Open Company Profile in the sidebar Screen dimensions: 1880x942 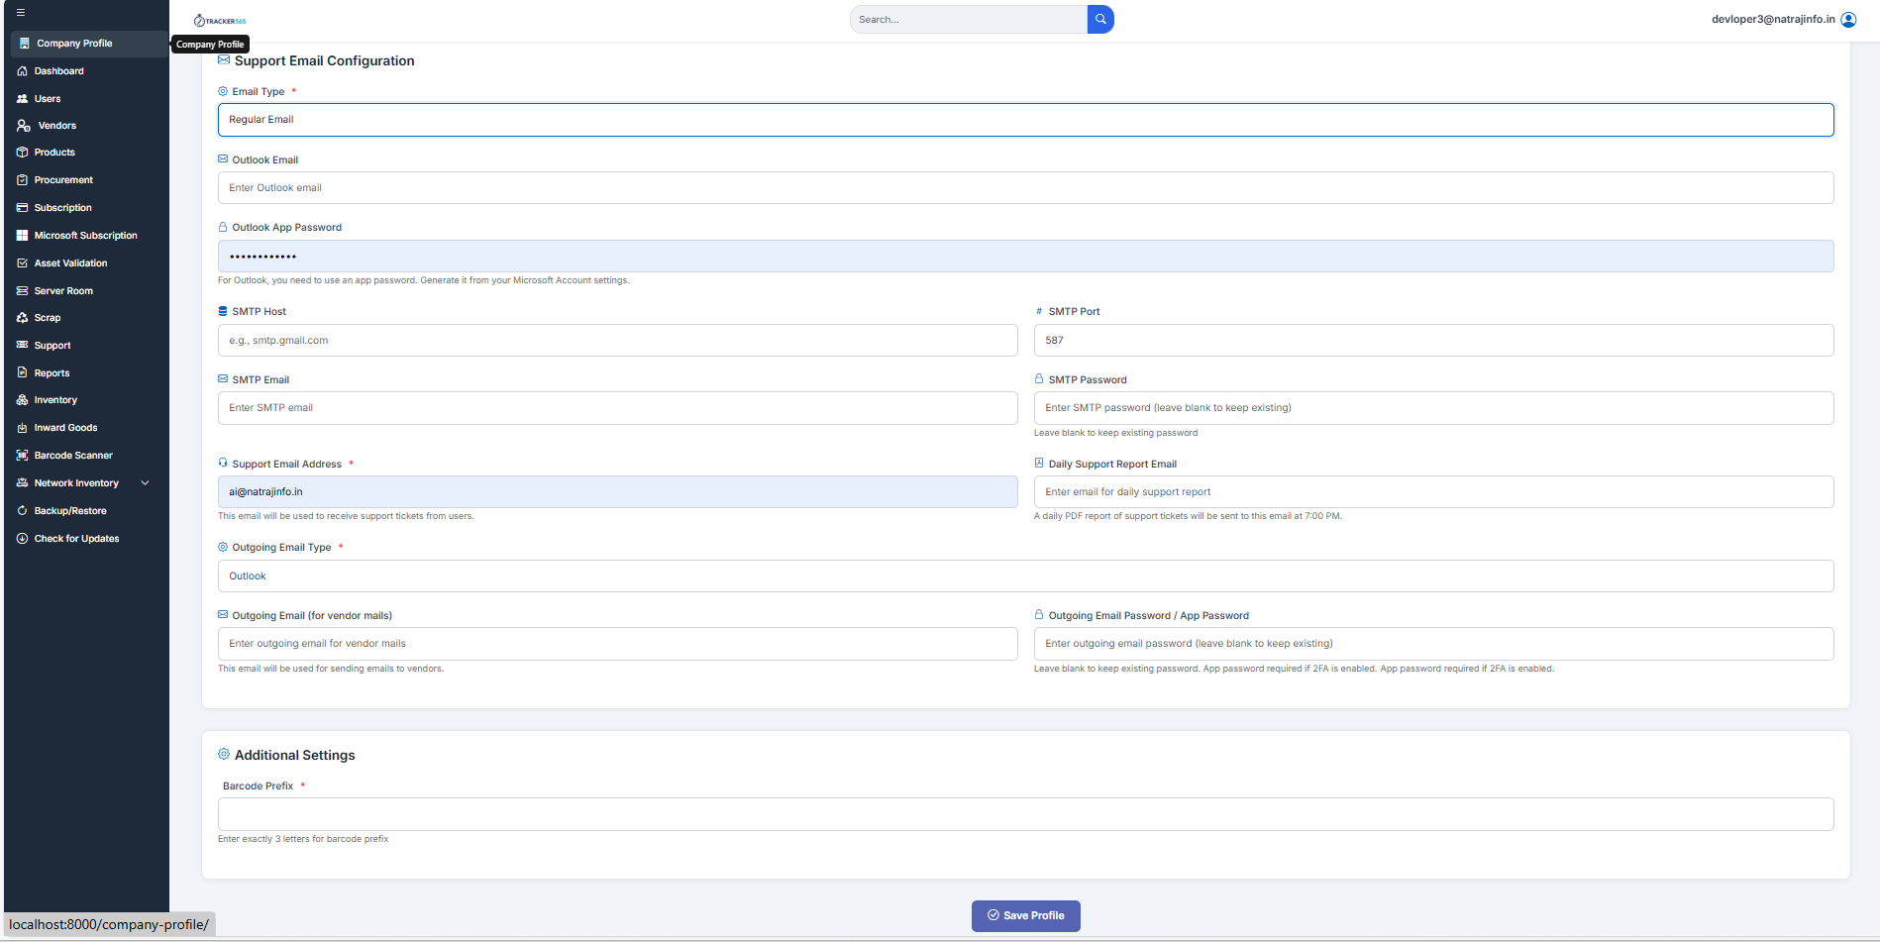89,44
